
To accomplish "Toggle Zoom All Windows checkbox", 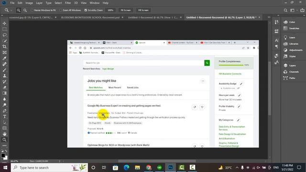I will click(x=61, y=10).
